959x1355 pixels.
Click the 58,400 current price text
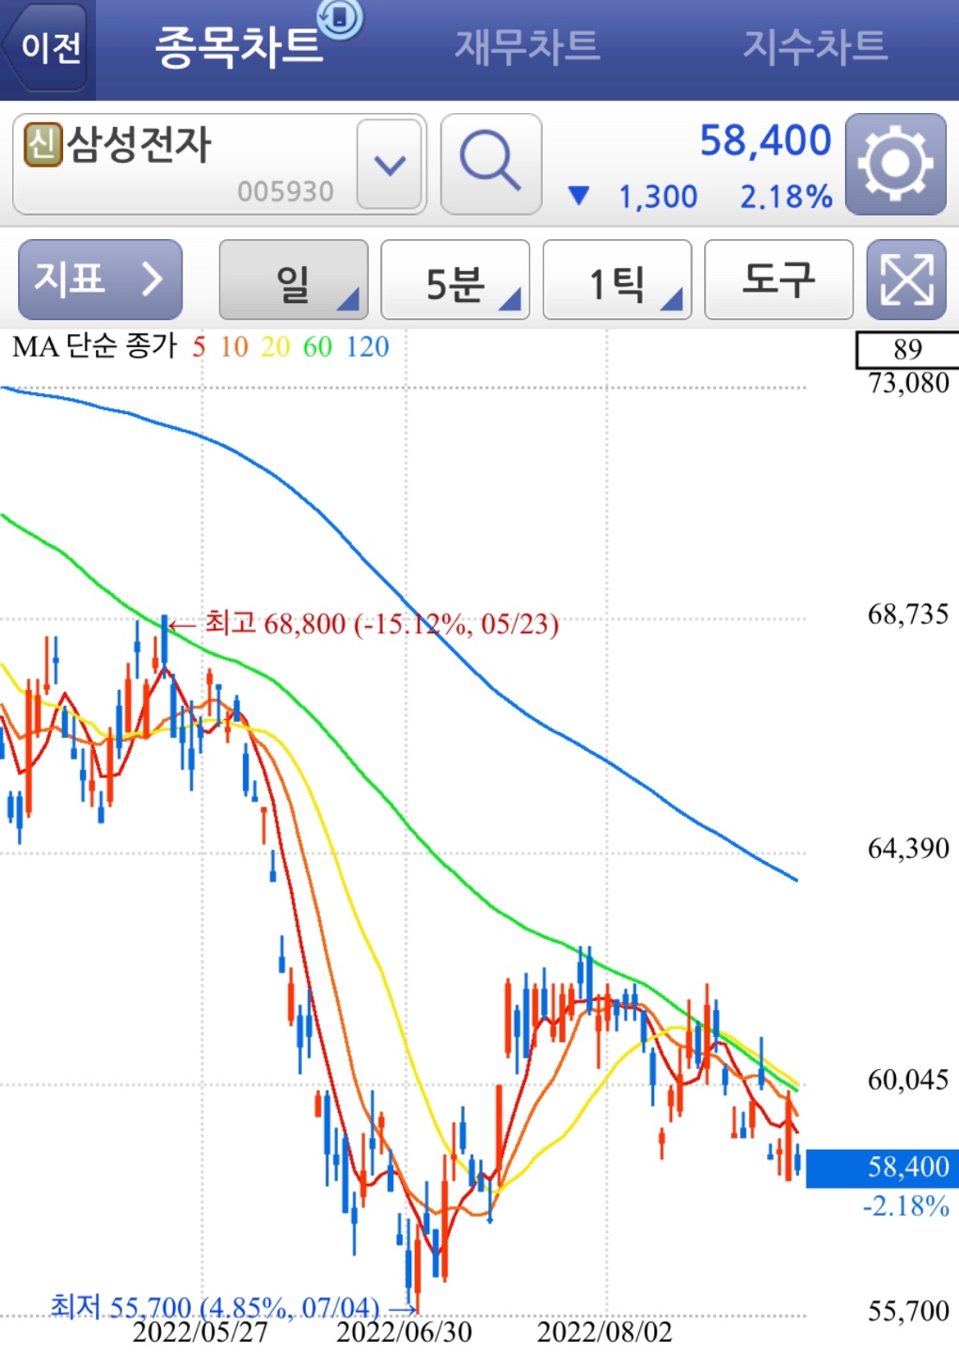coord(765,141)
